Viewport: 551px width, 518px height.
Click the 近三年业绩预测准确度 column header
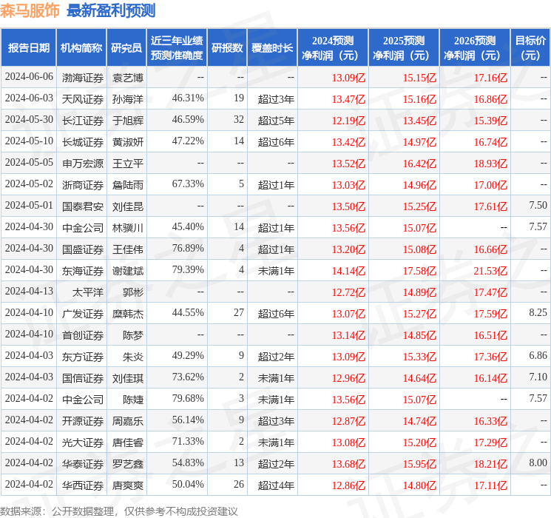click(x=177, y=48)
